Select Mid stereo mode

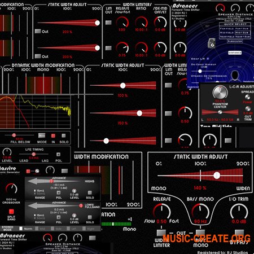point(40,229)
